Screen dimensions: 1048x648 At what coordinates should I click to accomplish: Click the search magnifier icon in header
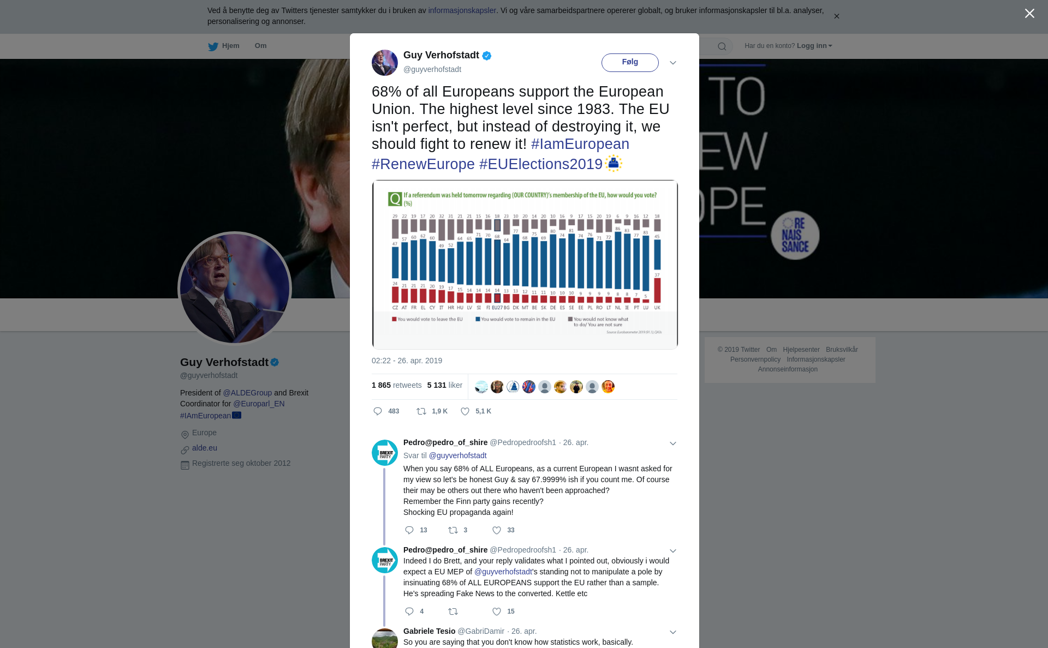(722, 46)
